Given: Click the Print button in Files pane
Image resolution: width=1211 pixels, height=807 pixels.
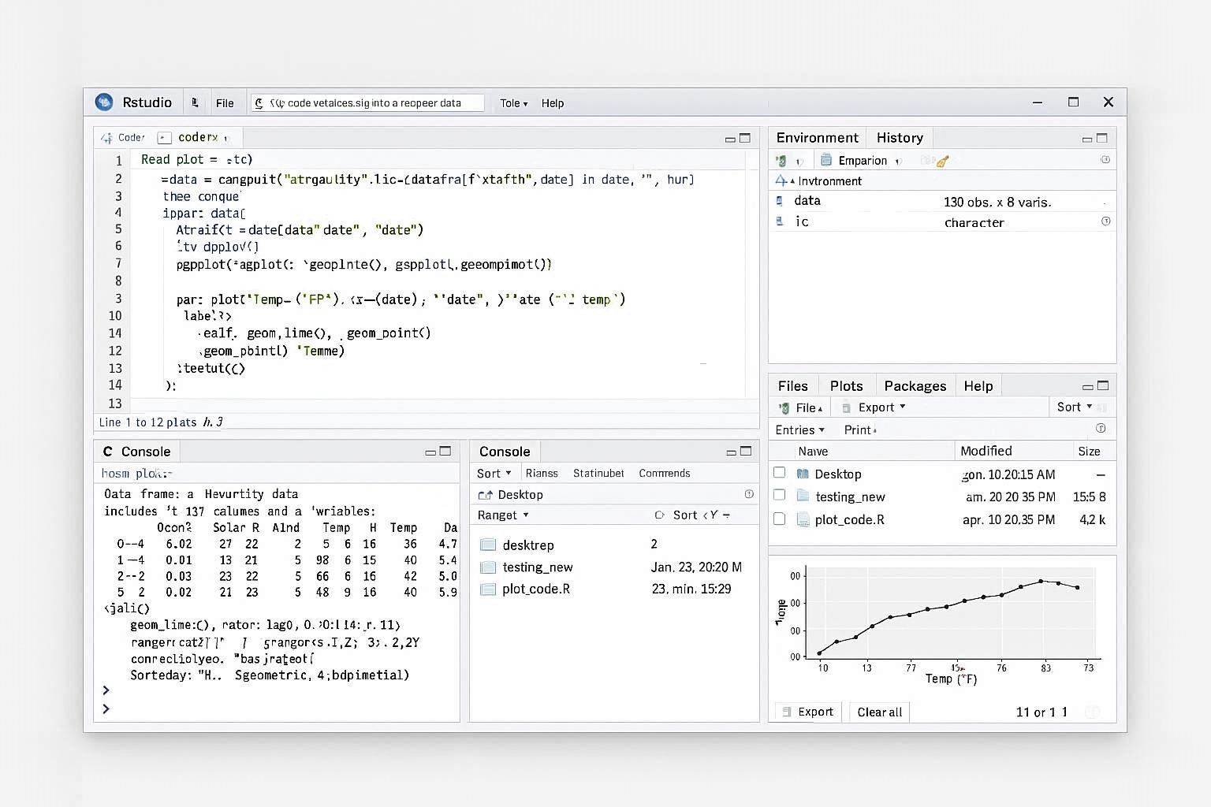Looking at the screenshot, I should [x=859, y=430].
